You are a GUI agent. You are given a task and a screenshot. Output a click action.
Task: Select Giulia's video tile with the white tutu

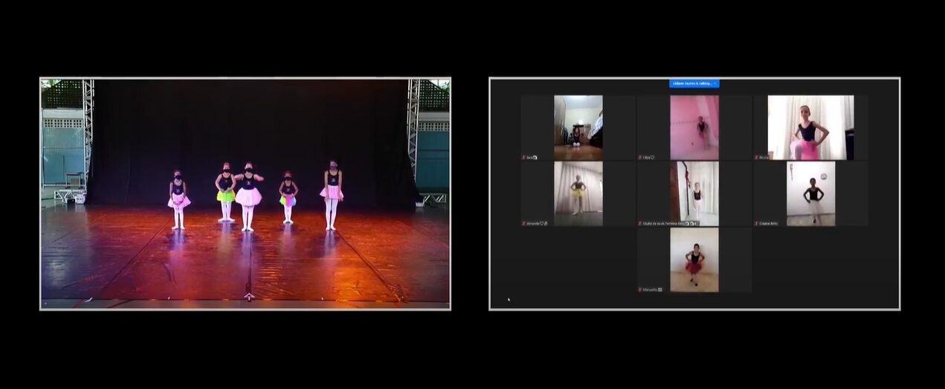tap(694, 193)
